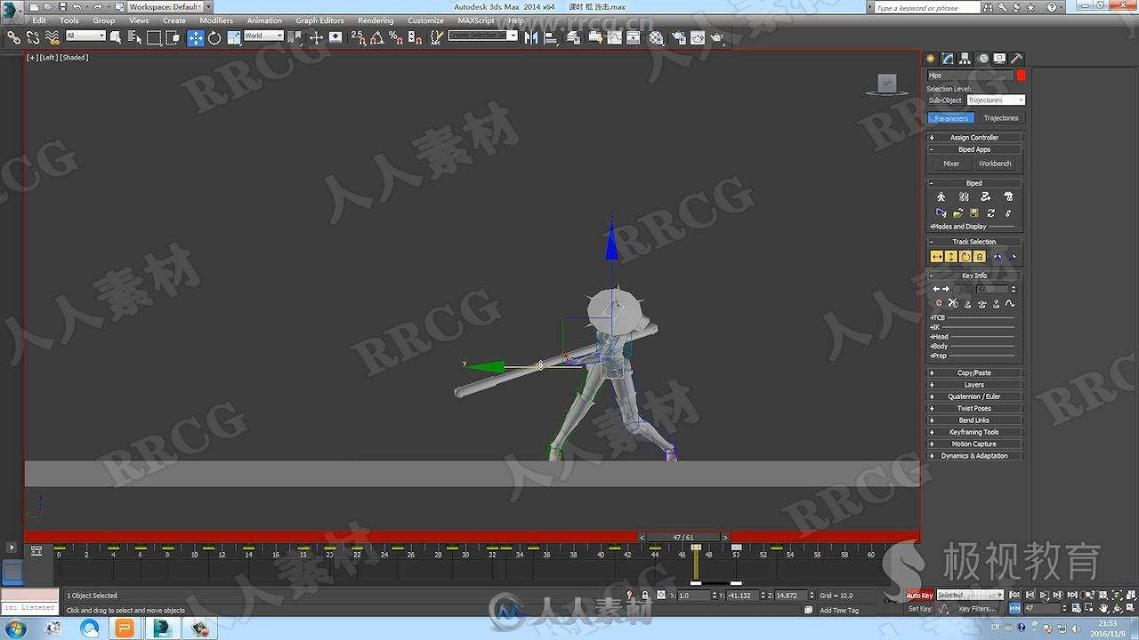Expand the Keyframing Tools rollout
The width and height of the screenshot is (1139, 640).
pos(974,432)
